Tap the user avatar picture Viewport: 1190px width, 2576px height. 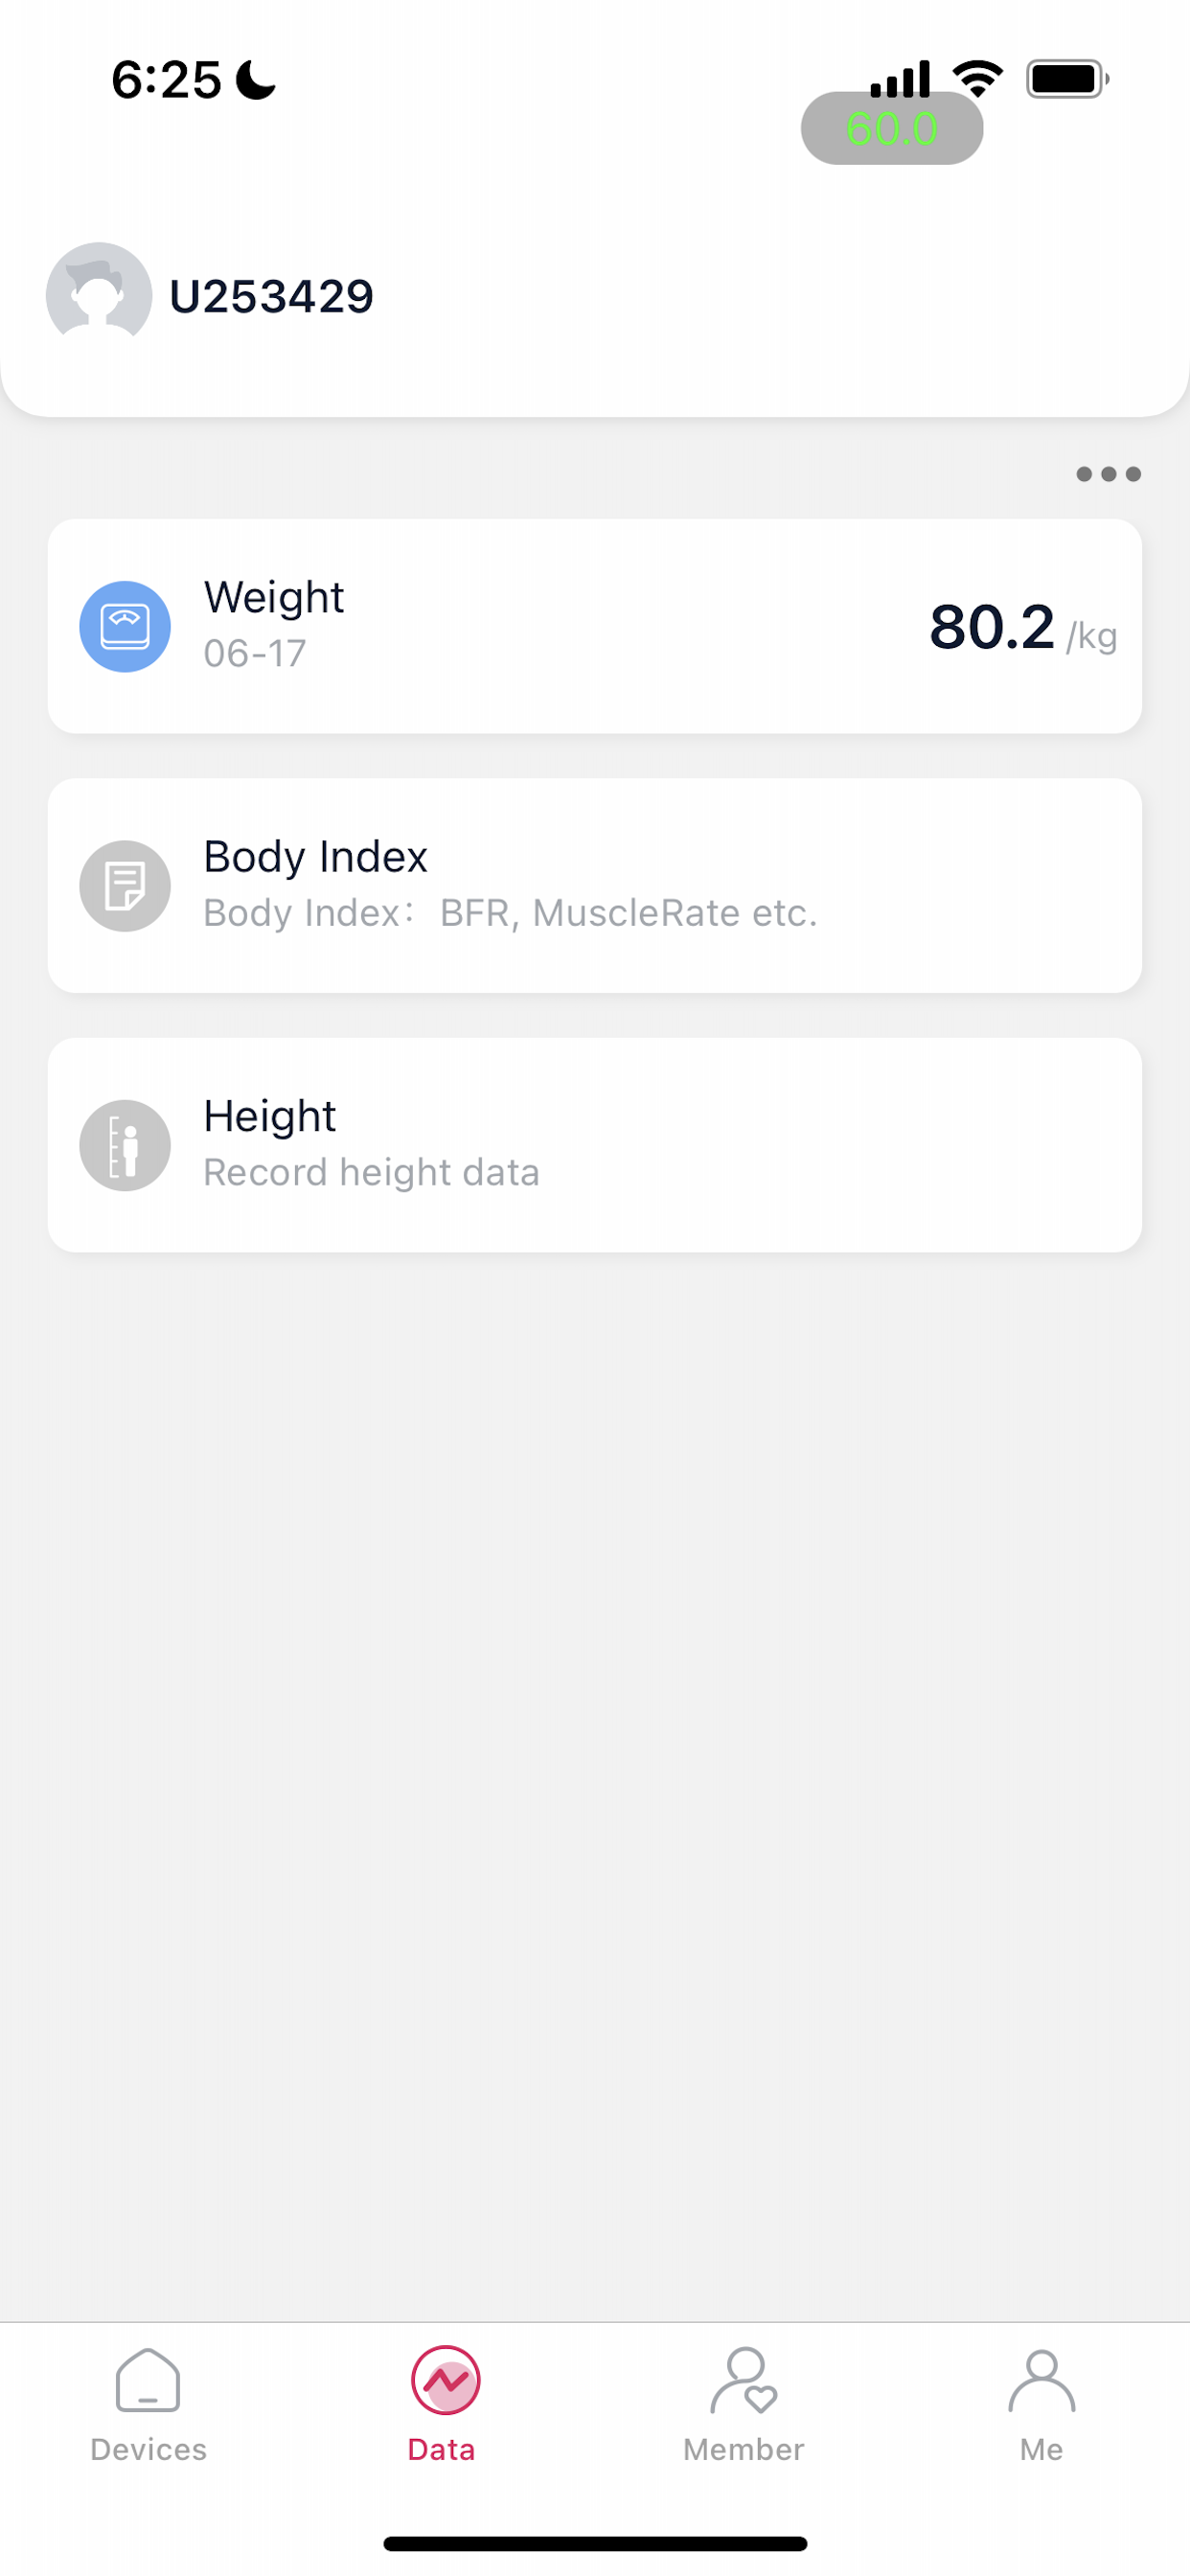(99, 295)
